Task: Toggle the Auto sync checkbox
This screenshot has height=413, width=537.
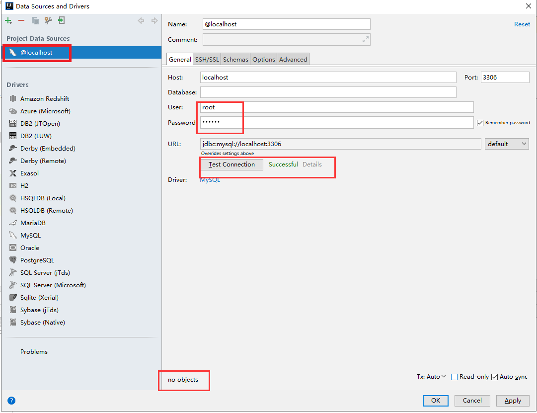Action: [495, 377]
